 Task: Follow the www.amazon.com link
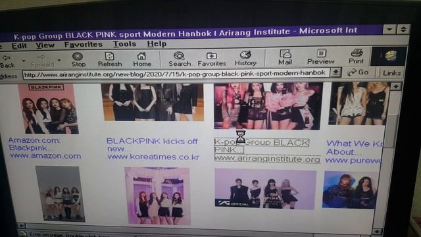tap(45, 156)
